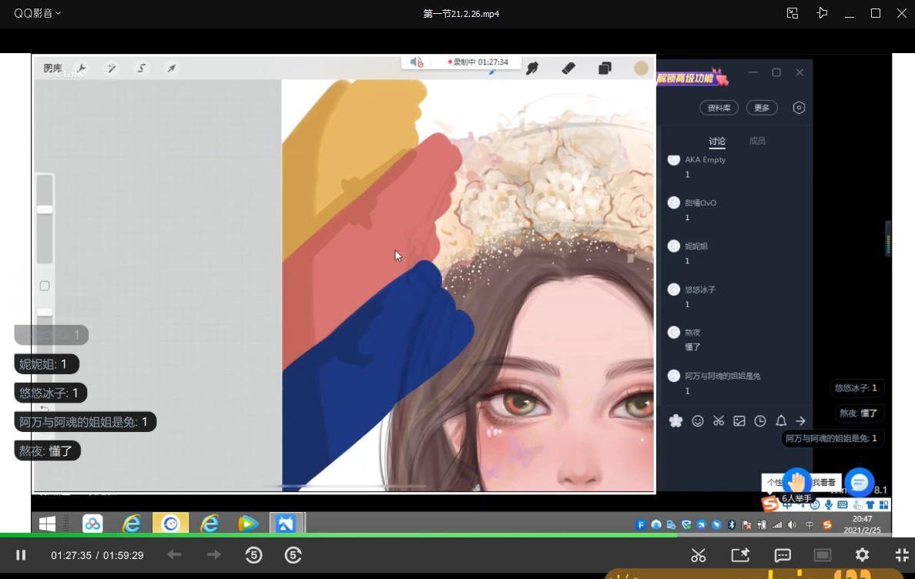Click the danmaku comment icon in player bar
Image resolution: width=915 pixels, height=579 pixels.
pos(783,555)
